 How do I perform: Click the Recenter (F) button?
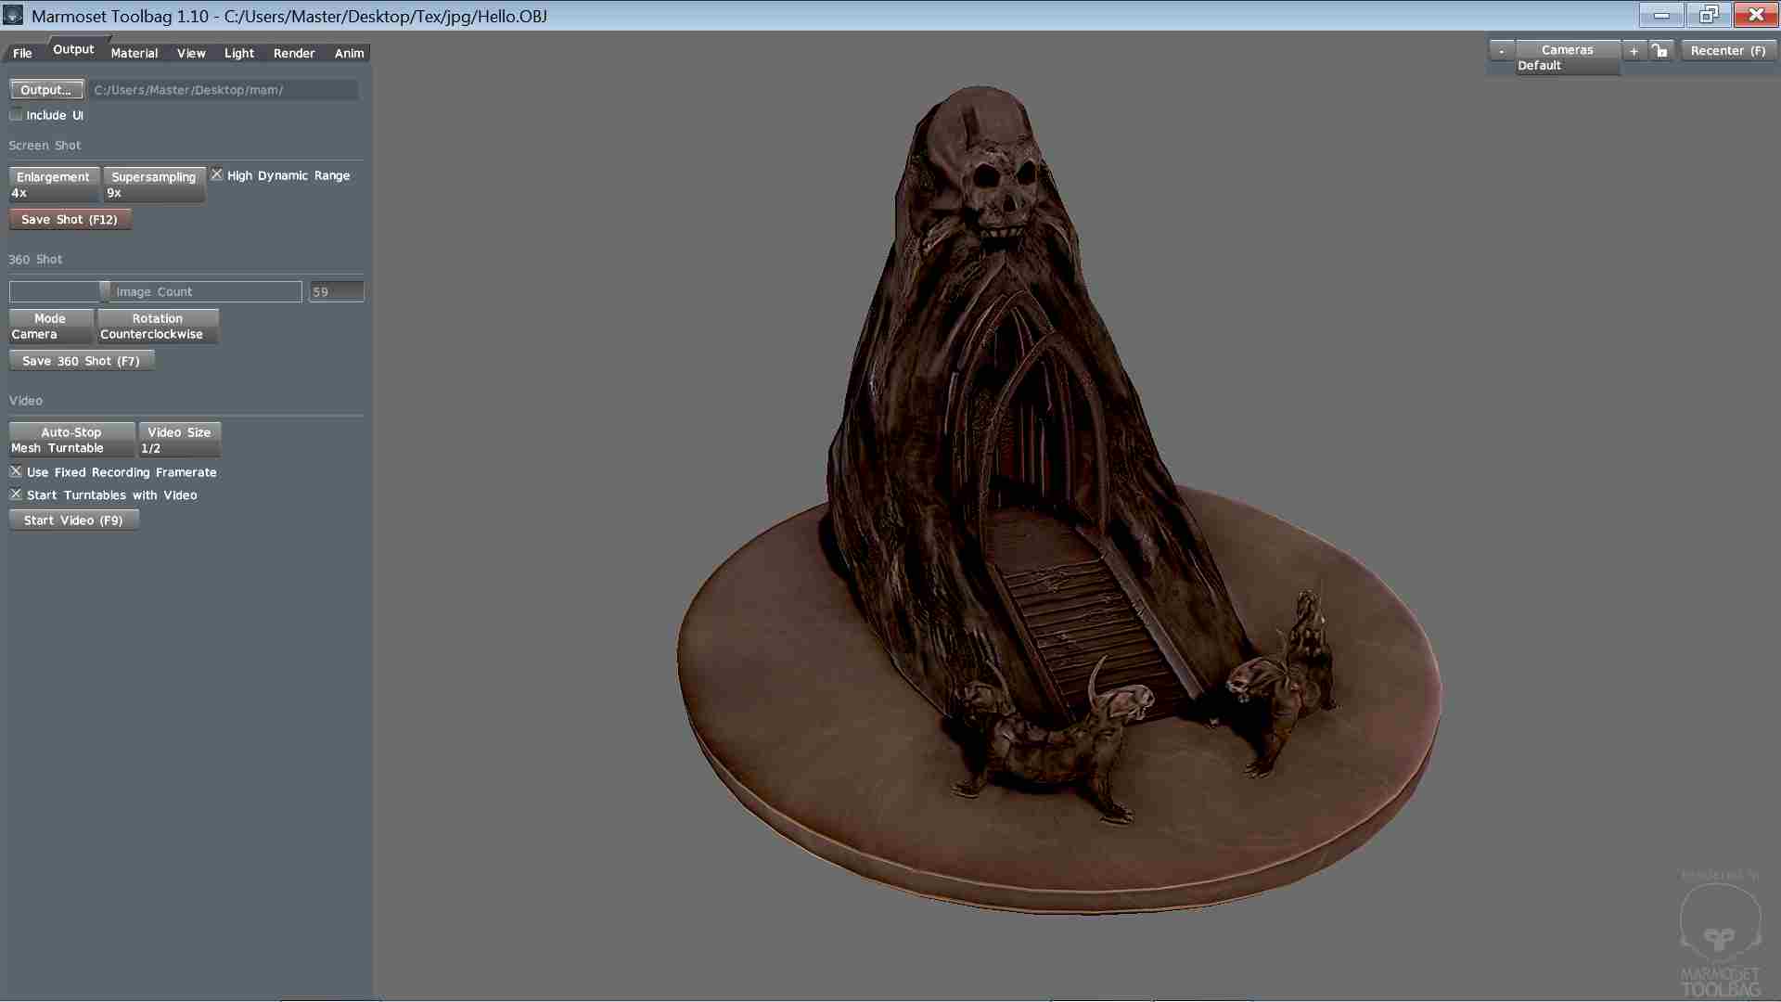[x=1727, y=51]
